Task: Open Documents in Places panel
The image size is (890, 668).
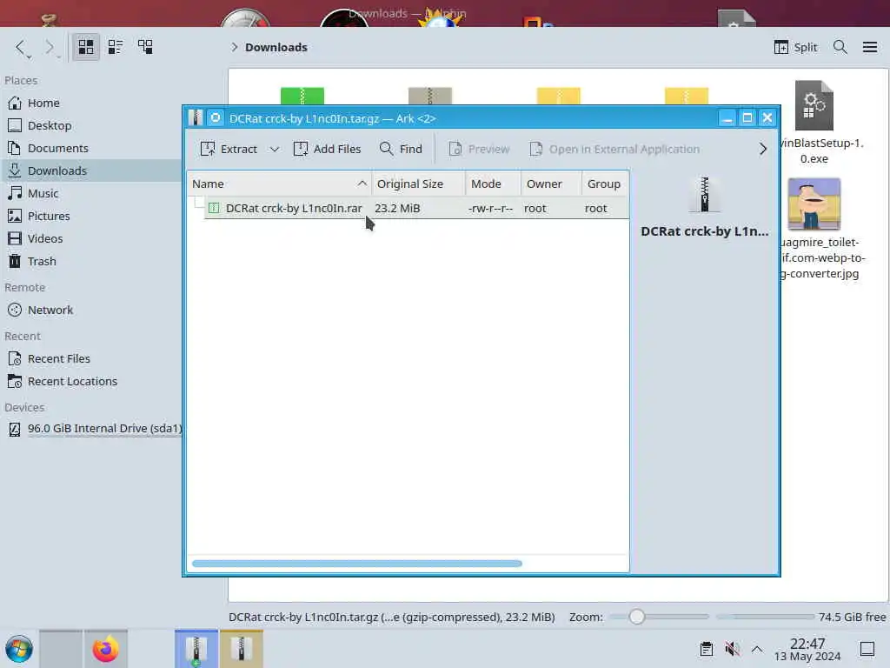Action: point(90,148)
